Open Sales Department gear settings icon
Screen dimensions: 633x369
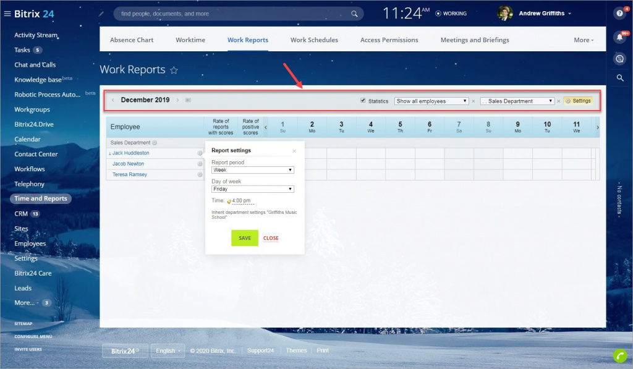coord(155,143)
